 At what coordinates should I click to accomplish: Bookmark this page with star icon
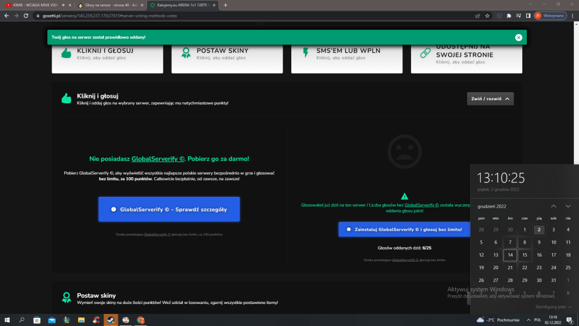tap(487, 16)
